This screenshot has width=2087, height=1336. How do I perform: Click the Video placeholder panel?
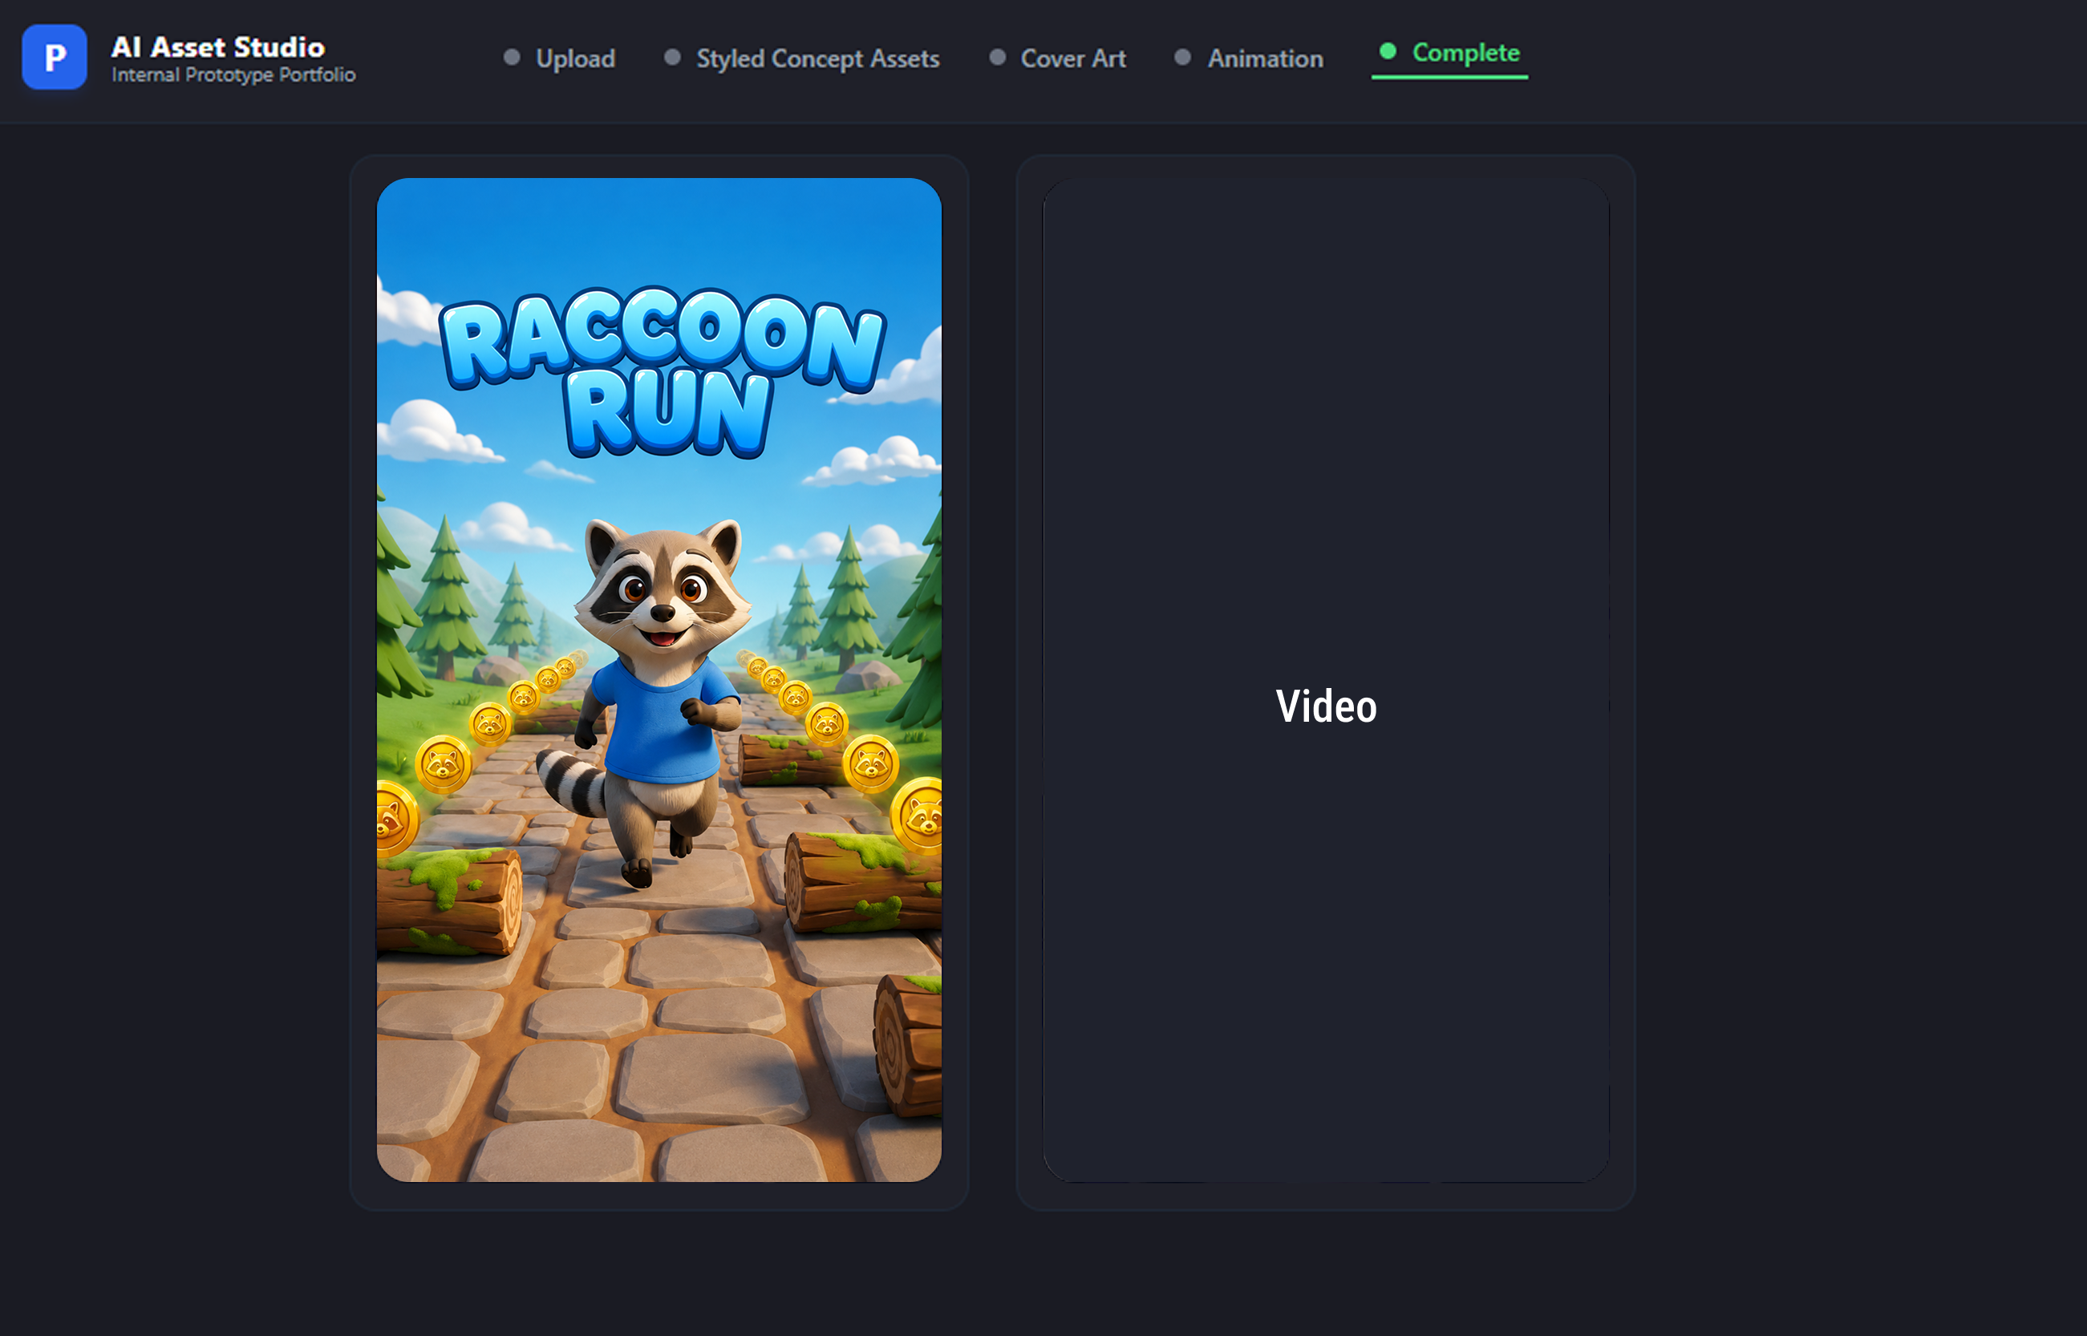coord(1326,680)
